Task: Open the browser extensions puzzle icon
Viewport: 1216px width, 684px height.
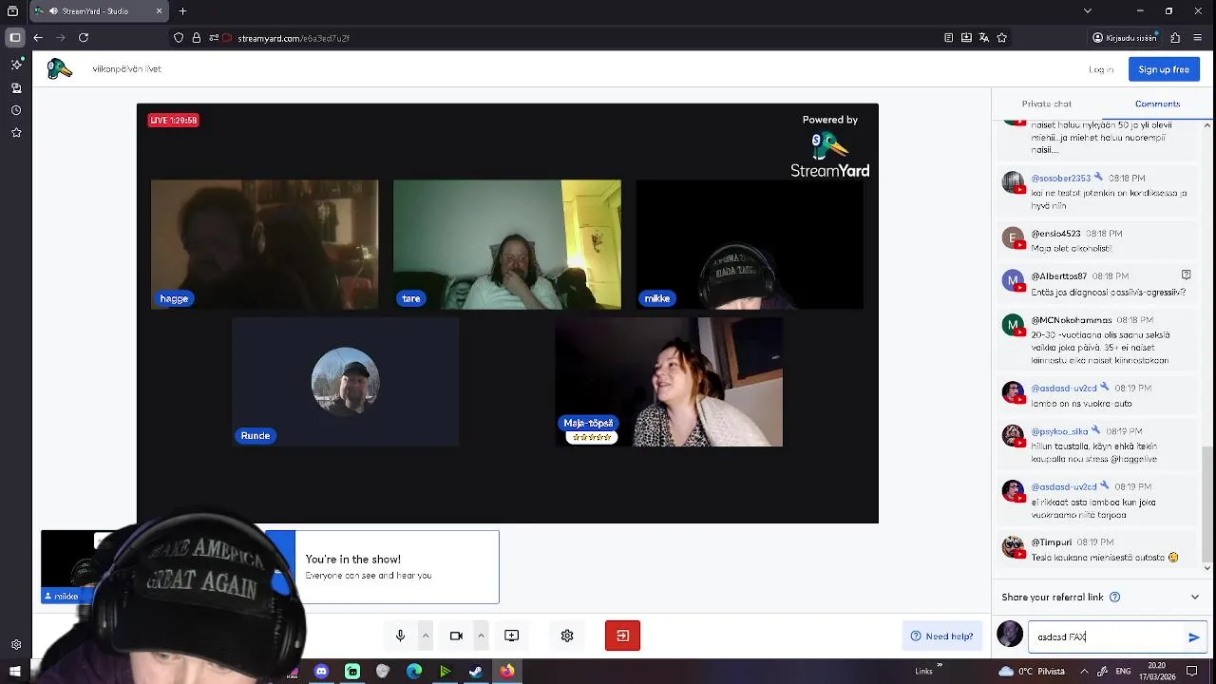Action: (1175, 38)
